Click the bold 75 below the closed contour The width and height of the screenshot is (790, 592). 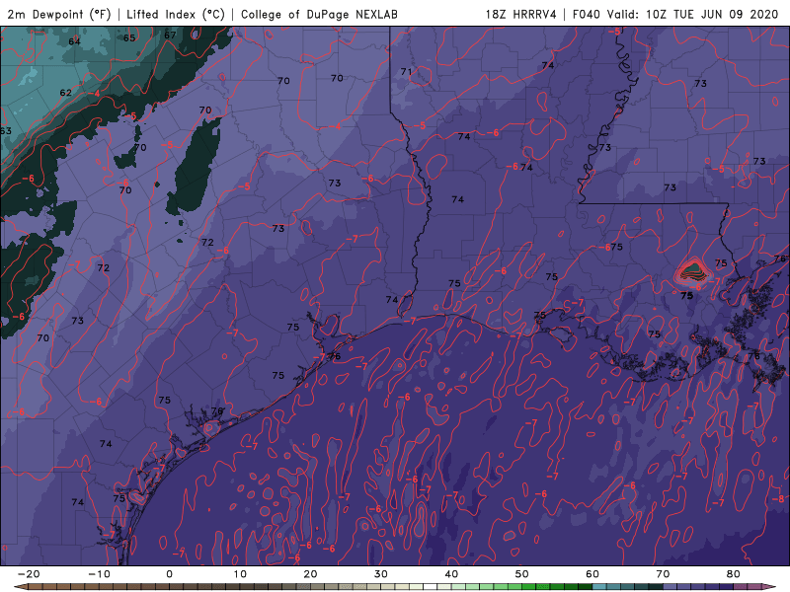(x=686, y=295)
